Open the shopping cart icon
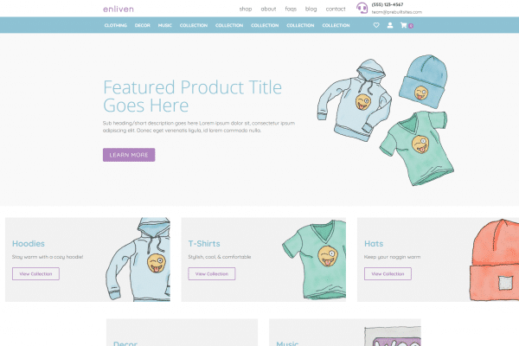519x346 pixels. pyautogui.click(x=403, y=25)
